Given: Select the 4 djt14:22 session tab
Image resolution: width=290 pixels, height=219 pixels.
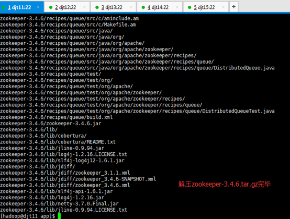Looking at the screenshot, I should 160,7.
